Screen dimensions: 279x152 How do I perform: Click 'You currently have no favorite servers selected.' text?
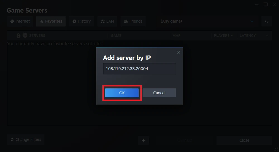tap(56, 44)
